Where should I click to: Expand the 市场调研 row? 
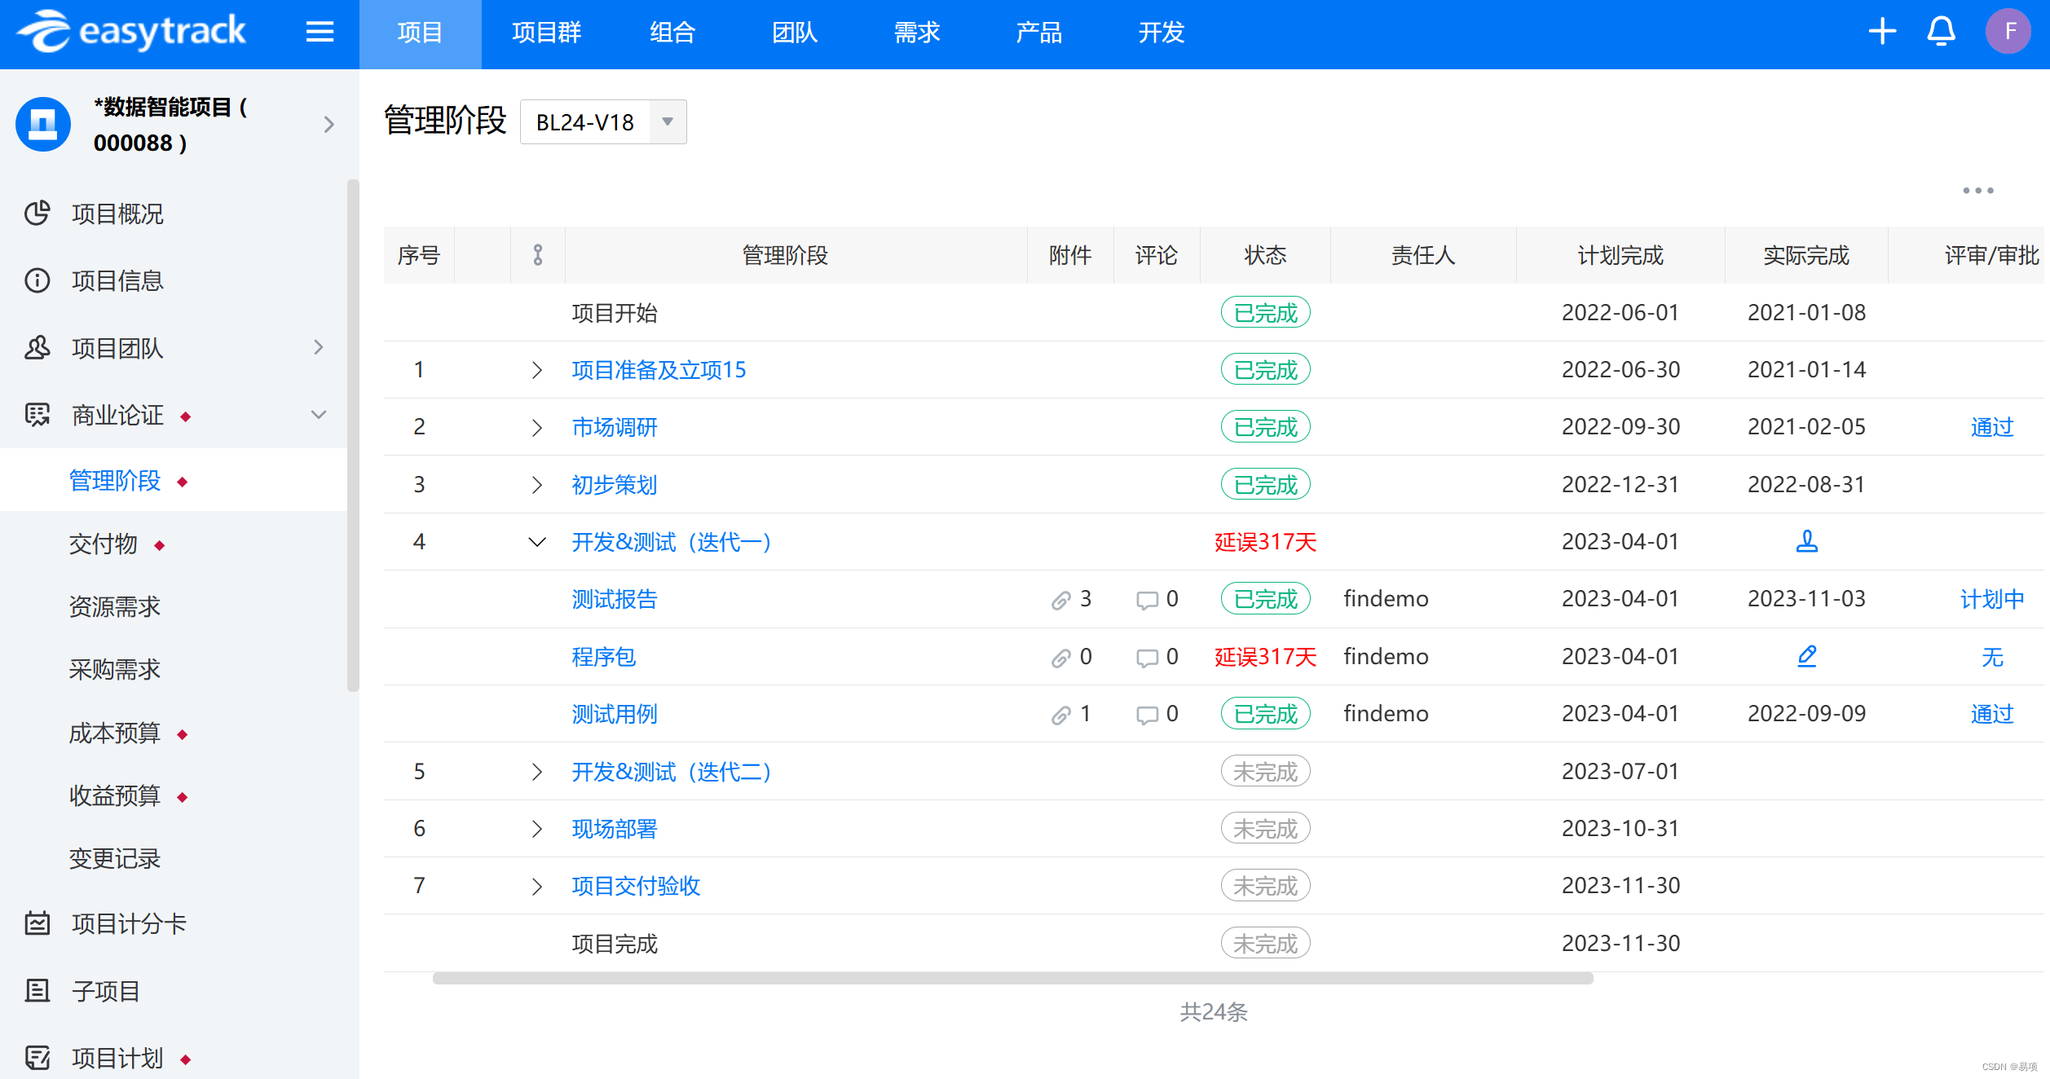click(536, 427)
